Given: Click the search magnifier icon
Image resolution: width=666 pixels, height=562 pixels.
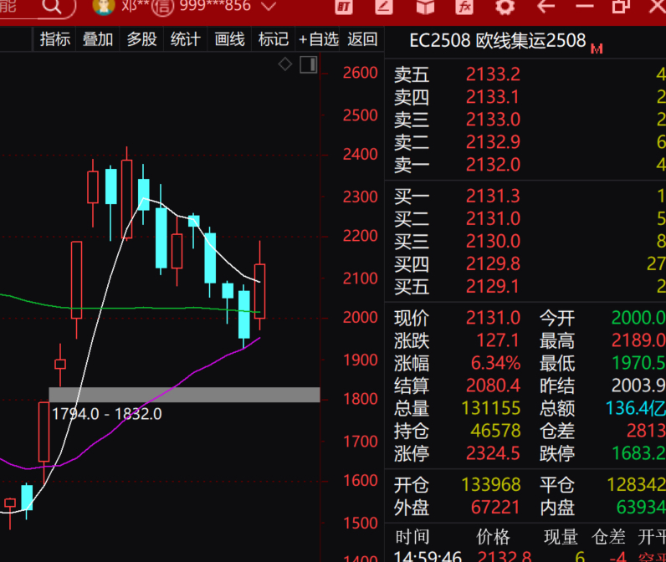Looking at the screenshot, I should 52,6.
